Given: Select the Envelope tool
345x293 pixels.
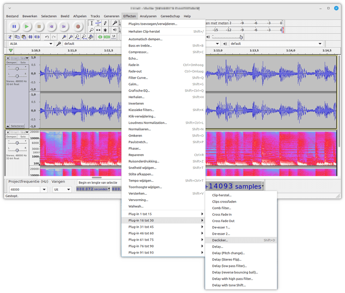Looking at the screenshot, I should point(98,23).
